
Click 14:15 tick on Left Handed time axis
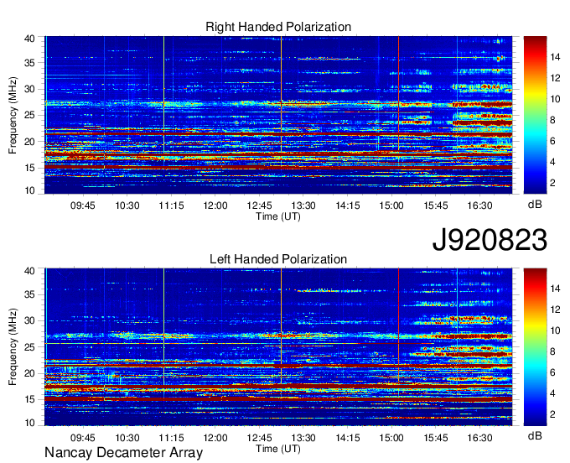click(x=348, y=438)
